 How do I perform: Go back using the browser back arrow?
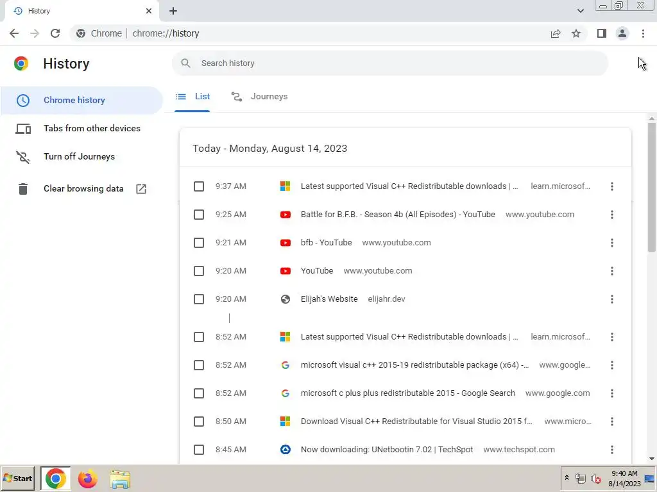pos(14,33)
